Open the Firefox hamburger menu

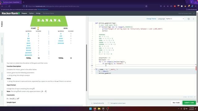pos(196,6)
